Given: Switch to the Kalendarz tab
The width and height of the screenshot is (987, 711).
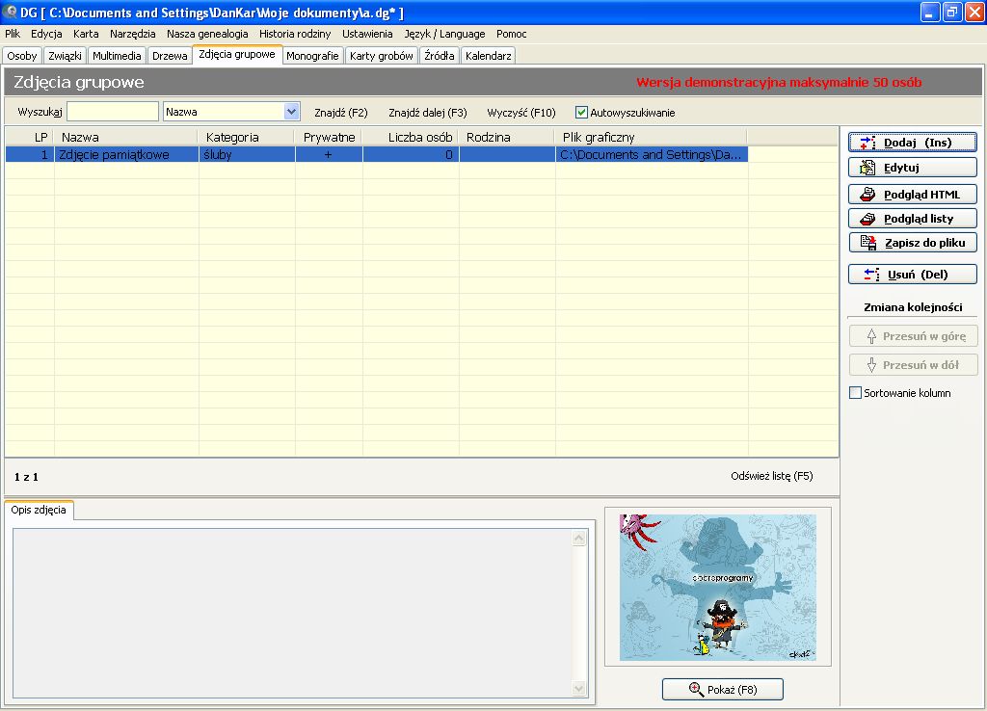Looking at the screenshot, I should [x=489, y=56].
